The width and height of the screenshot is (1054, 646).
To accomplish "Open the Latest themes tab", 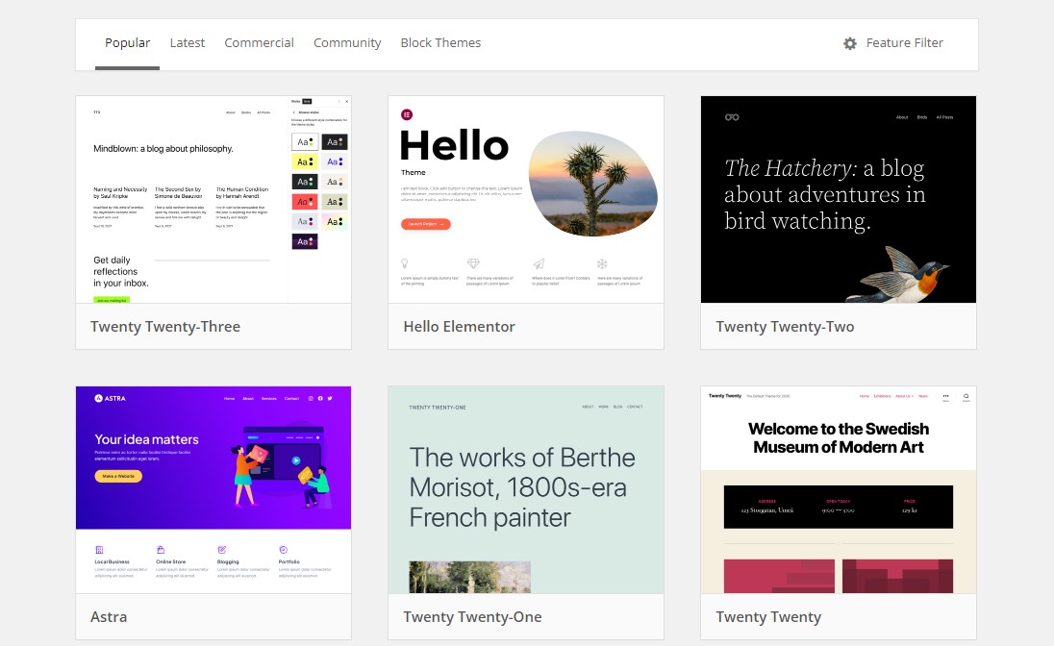I will (187, 43).
